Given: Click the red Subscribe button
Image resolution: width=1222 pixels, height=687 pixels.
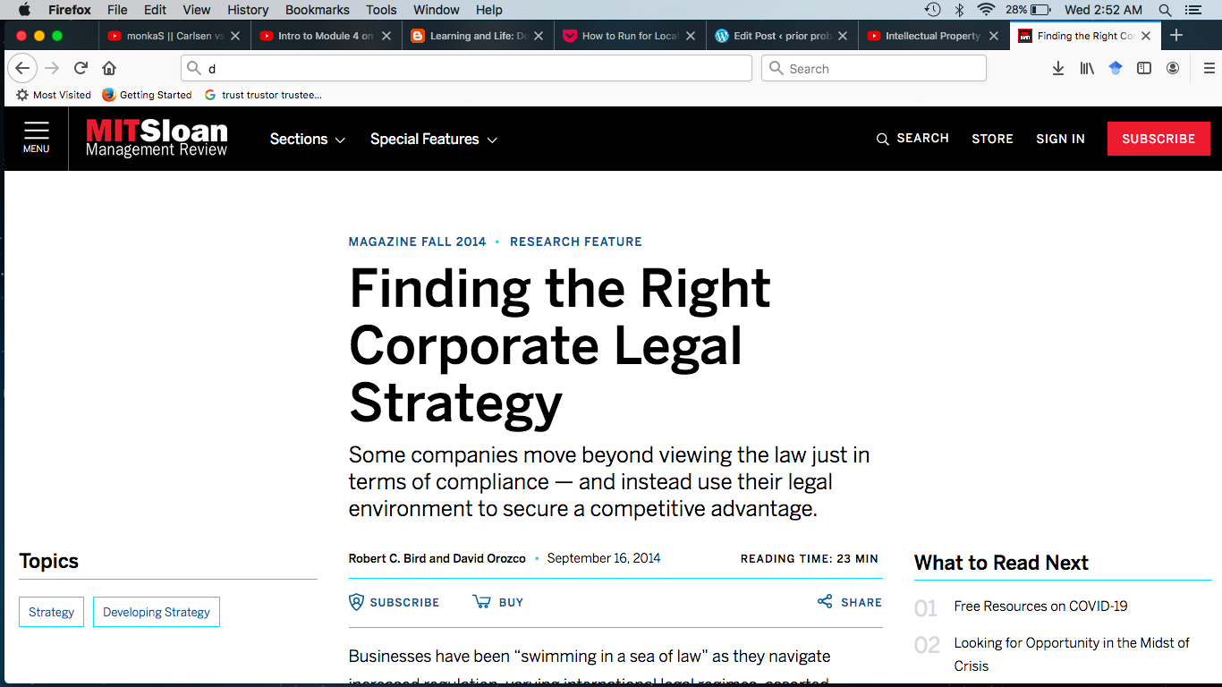Looking at the screenshot, I should 1158,139.
